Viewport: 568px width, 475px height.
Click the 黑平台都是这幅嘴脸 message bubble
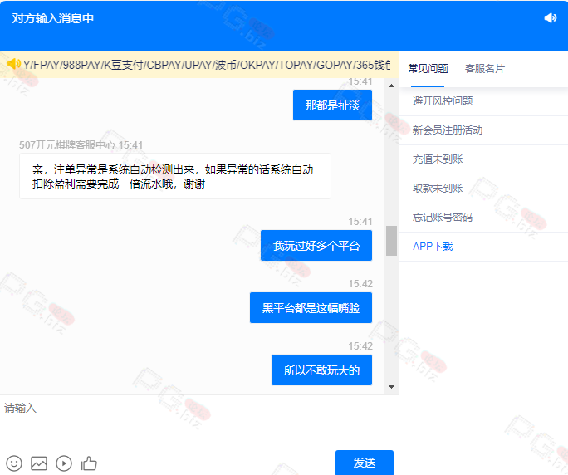pos(311,308)
